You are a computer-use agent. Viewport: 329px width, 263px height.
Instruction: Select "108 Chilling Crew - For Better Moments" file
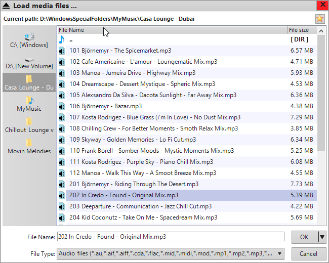pos(153,128)
